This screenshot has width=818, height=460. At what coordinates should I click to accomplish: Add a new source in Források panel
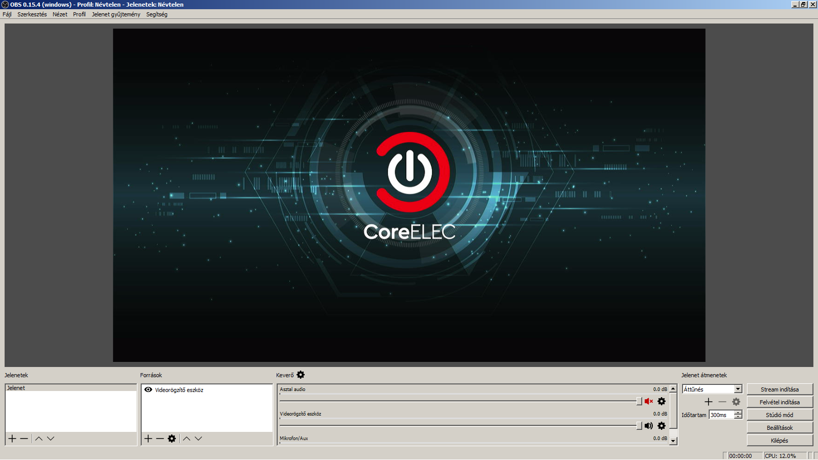(x=148, y=439)
